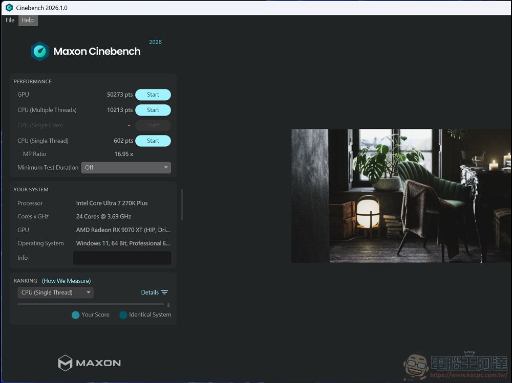Click the horizontal ranking bar slider
The height and width of the screenshot is (383, 512).
[91, 304]
